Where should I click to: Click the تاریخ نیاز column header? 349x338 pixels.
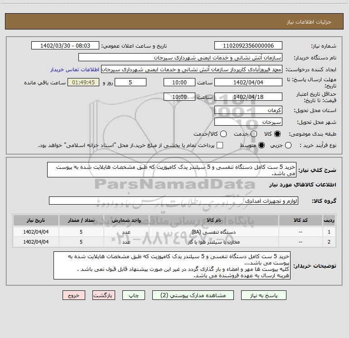(x=36, y=220)
